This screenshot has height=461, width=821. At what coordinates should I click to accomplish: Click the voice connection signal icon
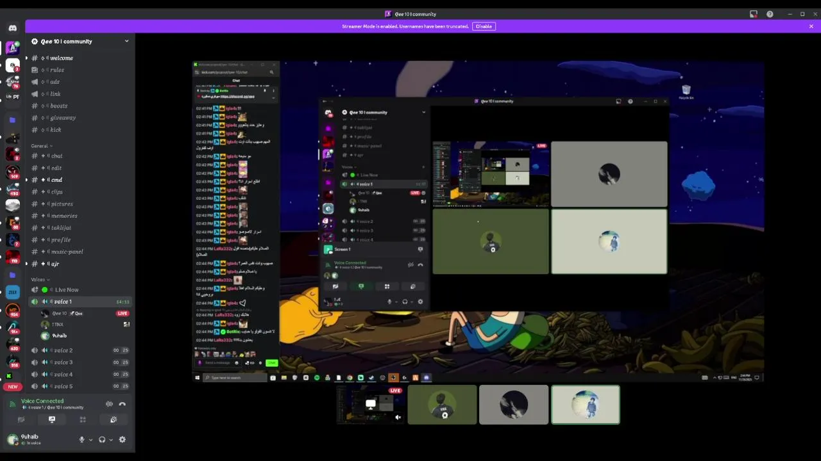pyautogui.click(x=12, y=404)
